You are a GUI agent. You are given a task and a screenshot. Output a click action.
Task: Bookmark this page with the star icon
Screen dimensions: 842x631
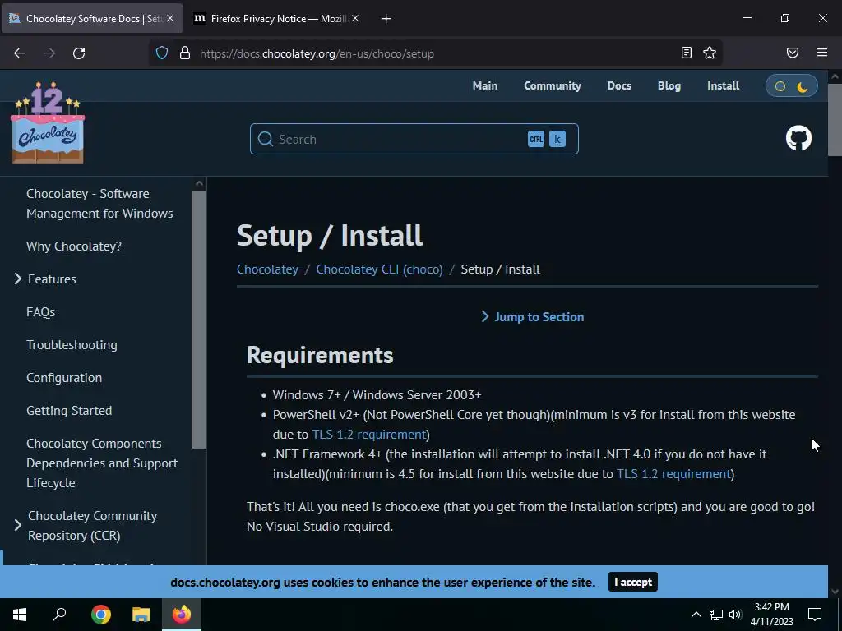(710, 53)
